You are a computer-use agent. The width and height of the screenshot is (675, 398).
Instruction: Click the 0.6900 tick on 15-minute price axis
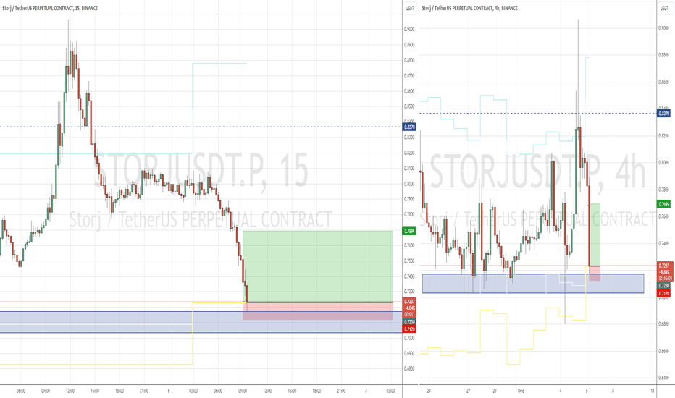point(409,353)
